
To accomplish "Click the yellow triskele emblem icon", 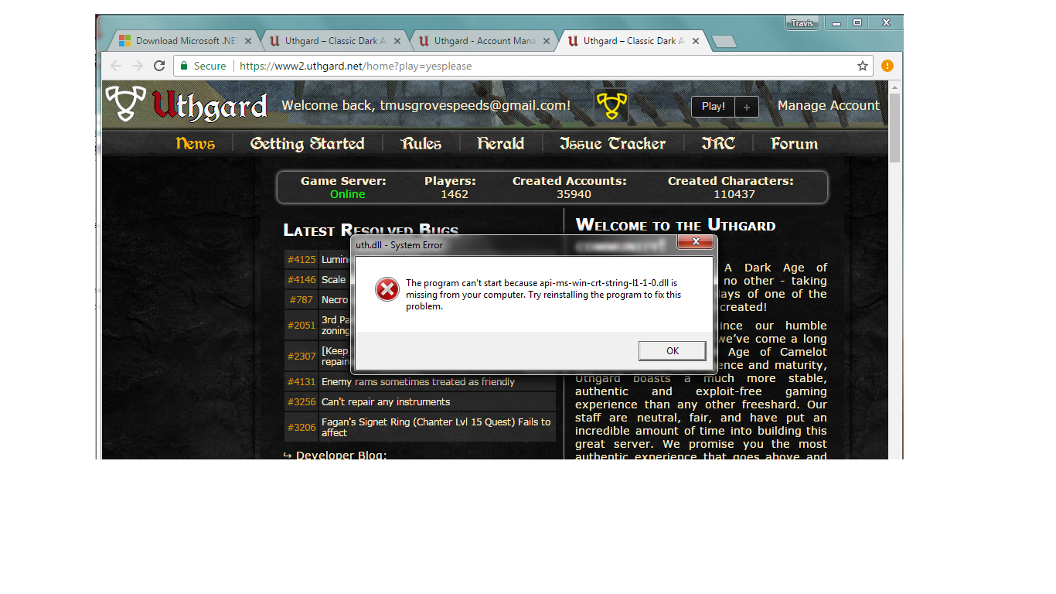I will coord(611,105).
